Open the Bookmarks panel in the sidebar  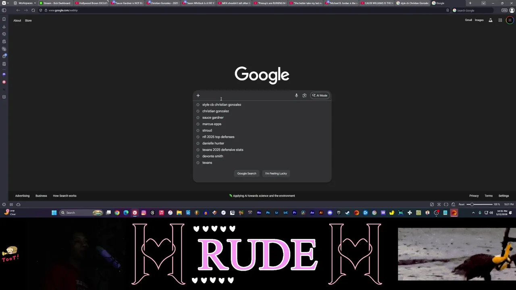click(x=4, y=19)
